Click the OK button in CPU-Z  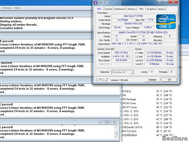(x=169, y=80)
